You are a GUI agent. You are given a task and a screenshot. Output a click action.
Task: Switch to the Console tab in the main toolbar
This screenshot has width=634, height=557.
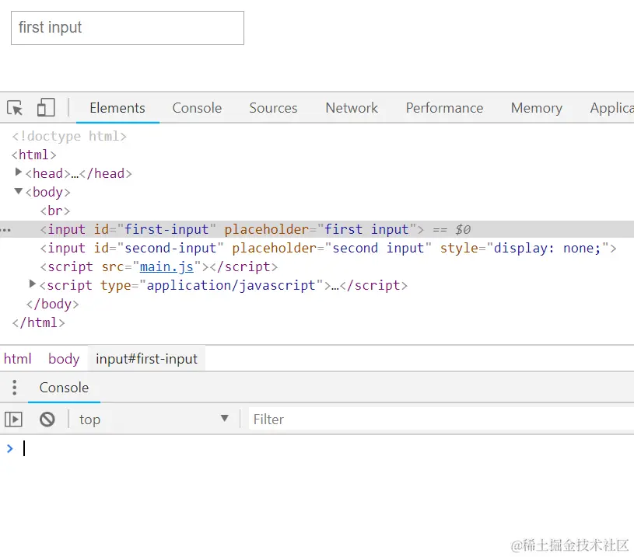click(197, 108)
